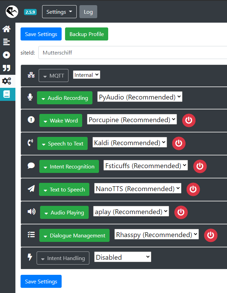Toggle the Wake Word power button
227x293 pixels.
point(189,120)
